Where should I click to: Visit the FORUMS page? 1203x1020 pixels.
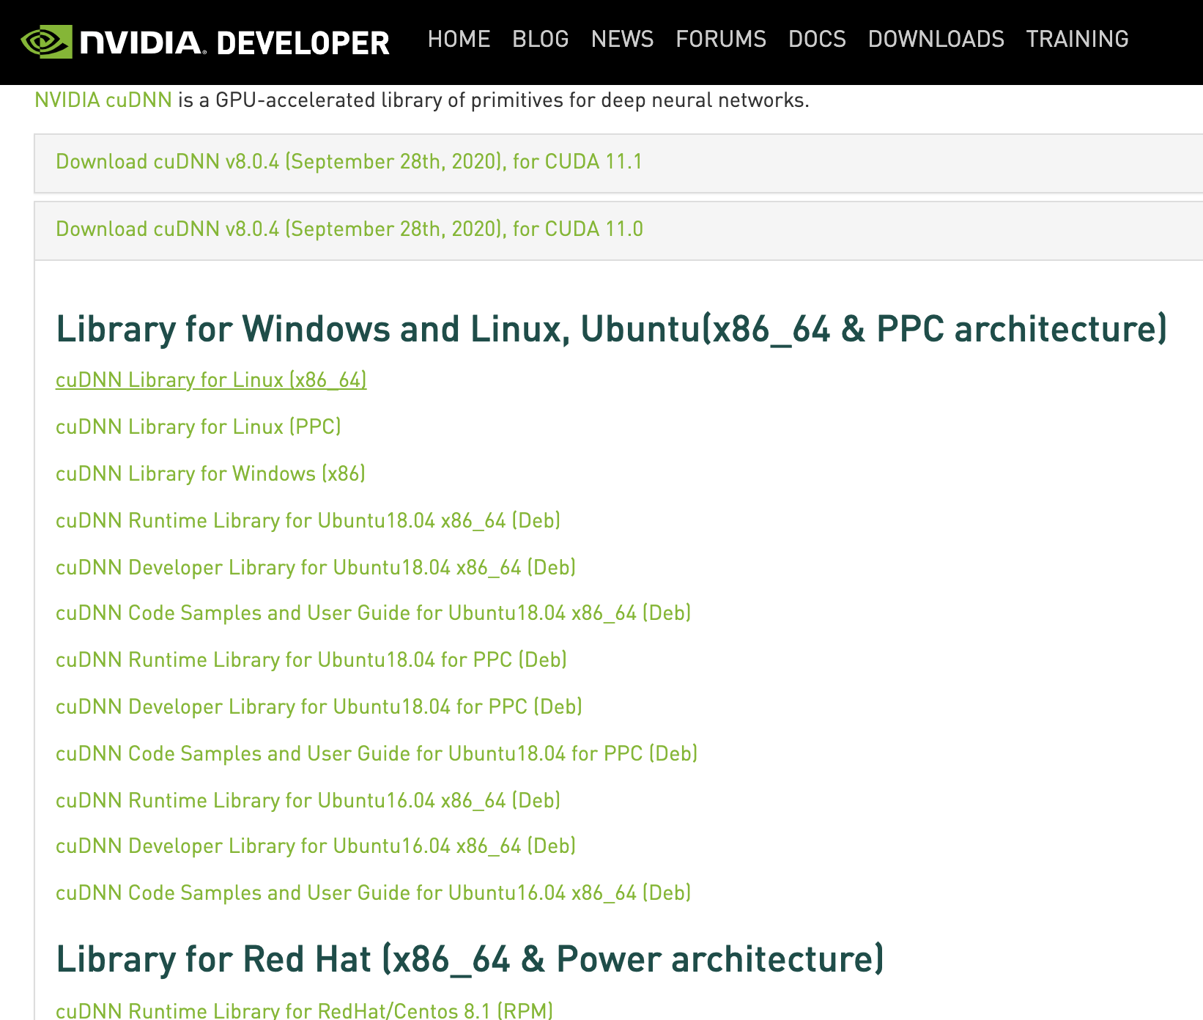point(721,39)
